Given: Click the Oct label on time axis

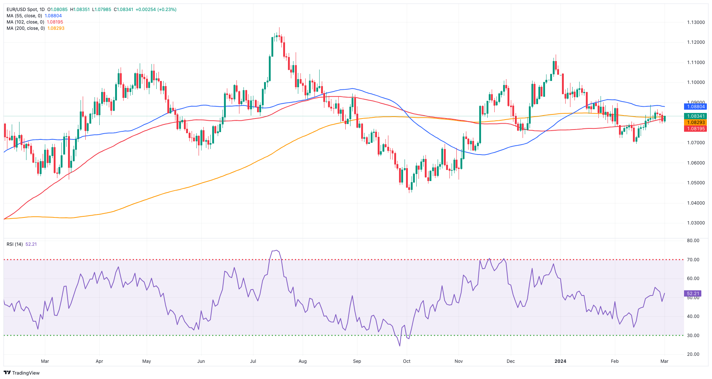Looking at the screenshot, I should (406, 361).
